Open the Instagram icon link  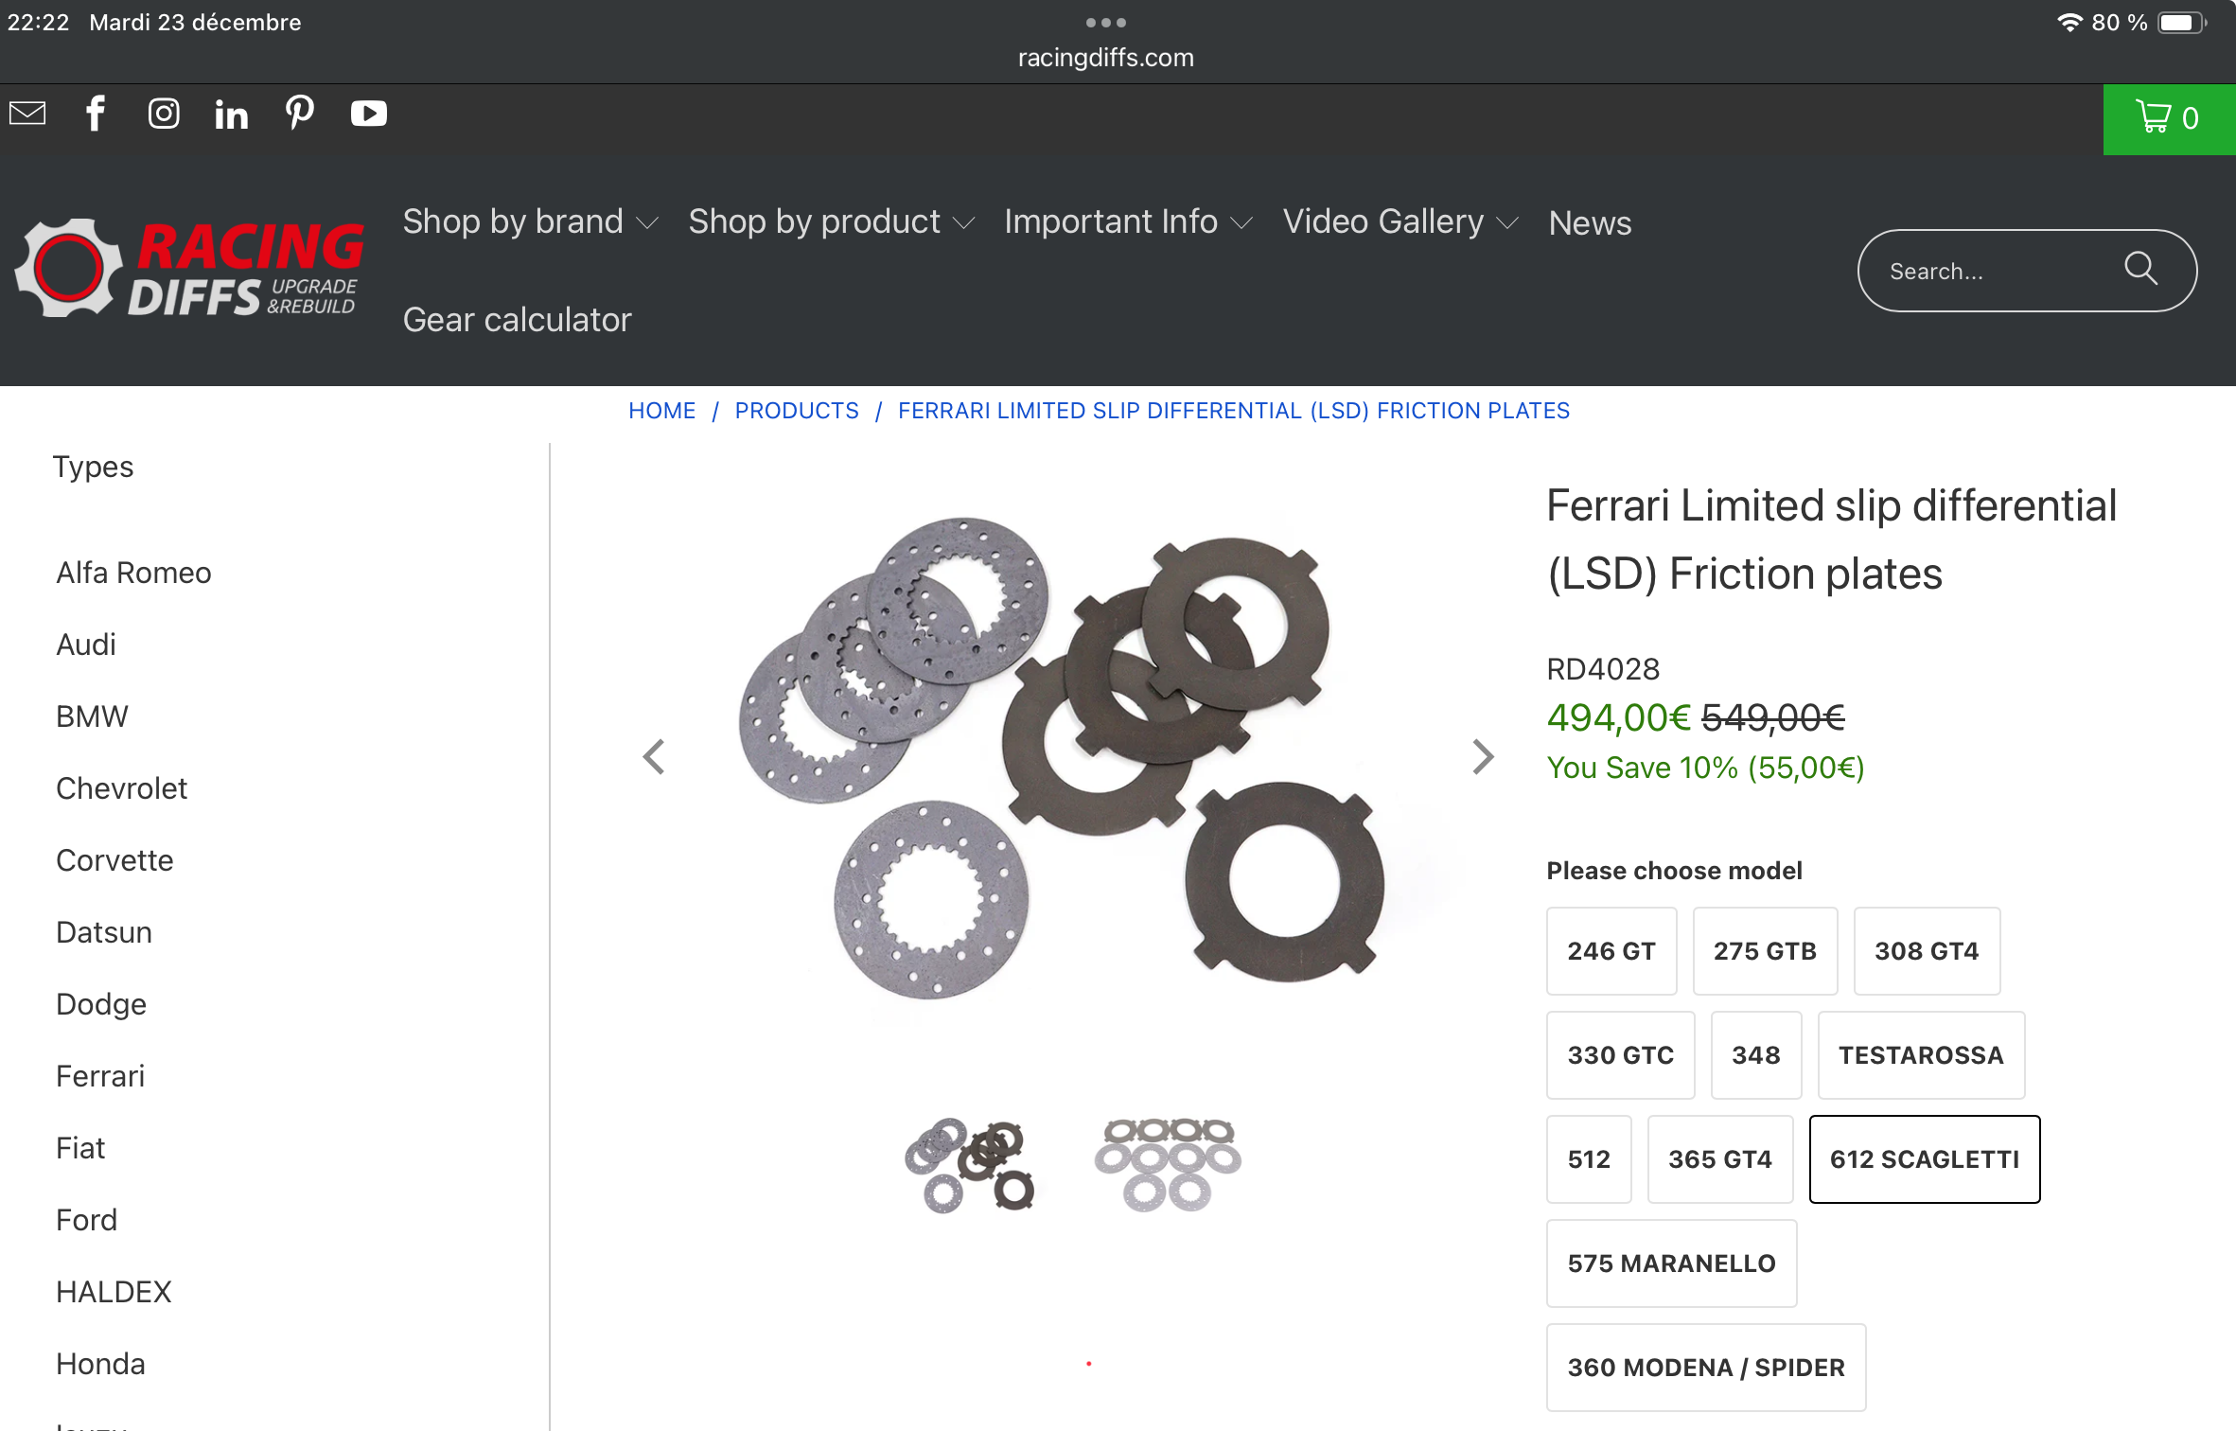164,114
